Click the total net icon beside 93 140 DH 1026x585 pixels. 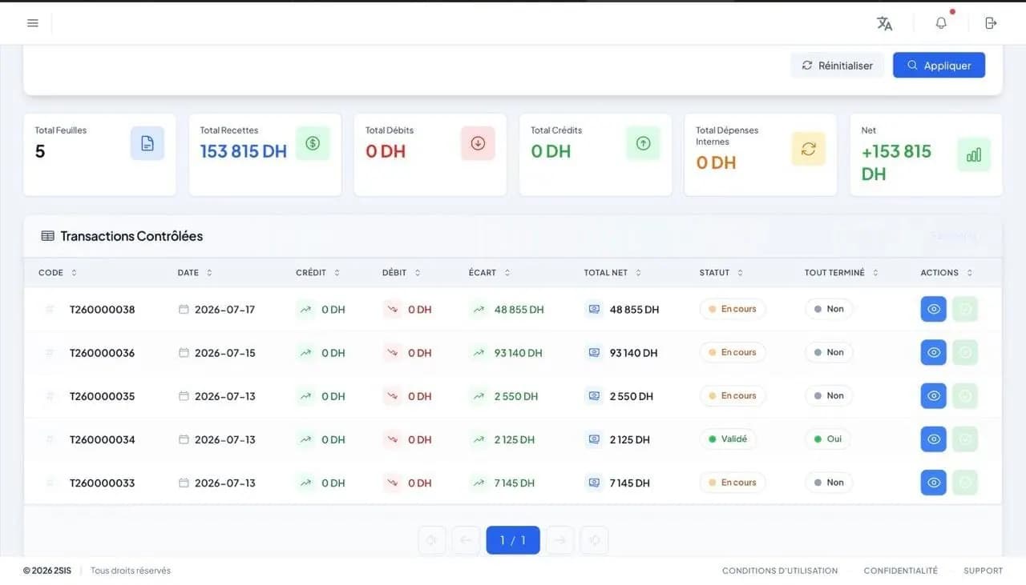pyautogui.click(x=594, y=352)
